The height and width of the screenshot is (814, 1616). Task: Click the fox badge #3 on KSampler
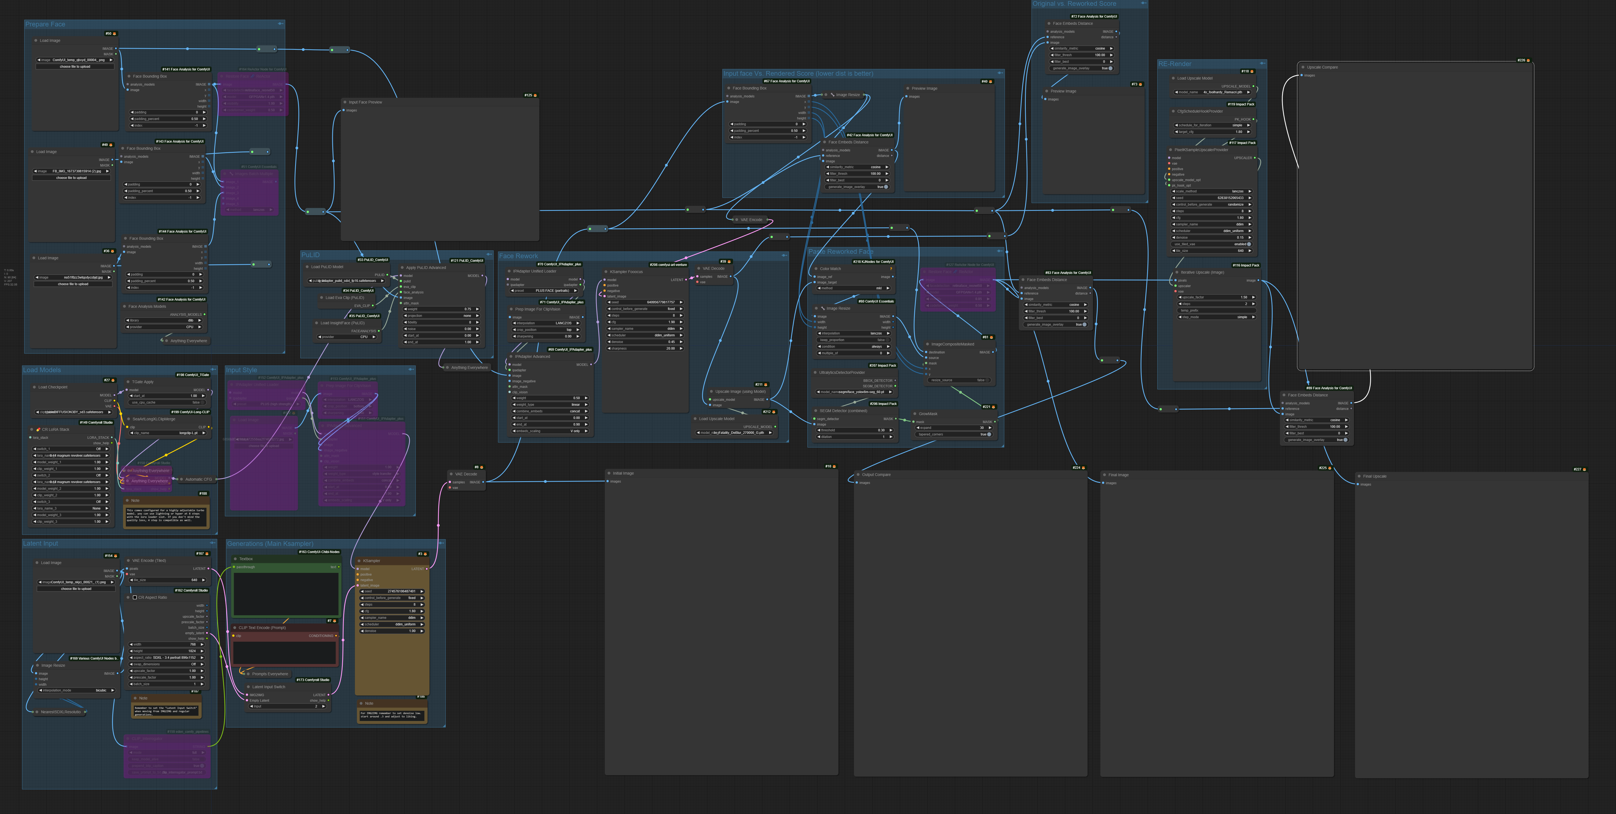[425, 554]
